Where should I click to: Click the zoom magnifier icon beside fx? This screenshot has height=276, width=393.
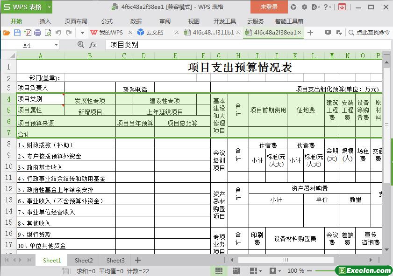(x=81, y=45)
